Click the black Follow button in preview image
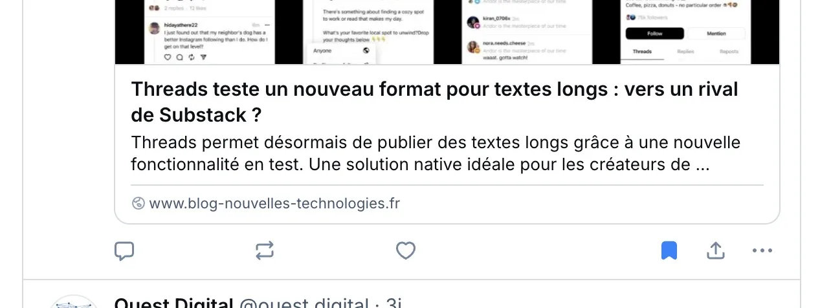Viewport: 831px width, 308px height. coord(654,34)
